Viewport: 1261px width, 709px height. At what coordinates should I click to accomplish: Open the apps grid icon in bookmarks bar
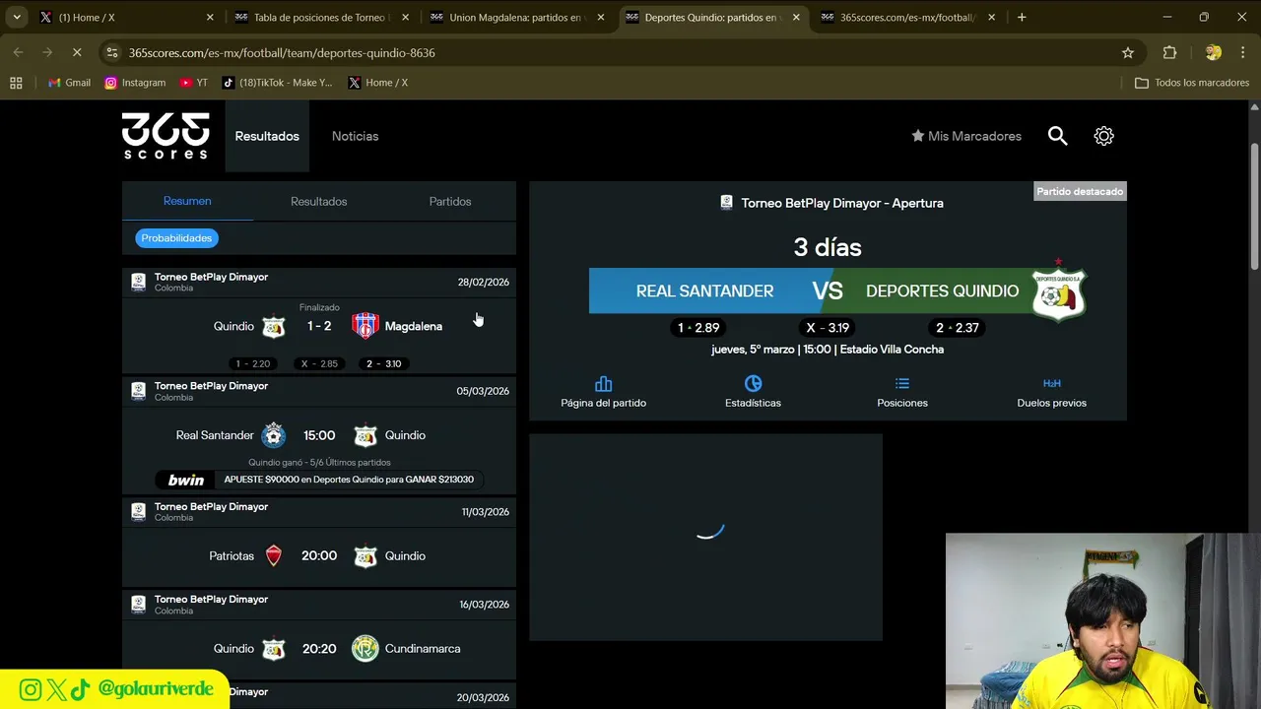point(16,83)
